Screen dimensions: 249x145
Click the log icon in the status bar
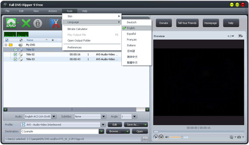pos(145,139)
